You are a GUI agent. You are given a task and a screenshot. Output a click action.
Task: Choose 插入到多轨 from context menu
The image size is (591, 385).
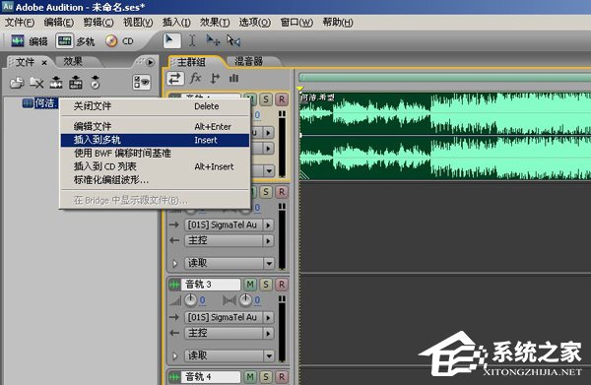[x=155, y=140]
